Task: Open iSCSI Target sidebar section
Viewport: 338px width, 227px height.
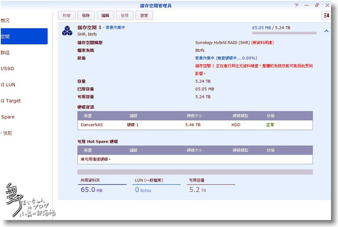Action: click(10, 101)
